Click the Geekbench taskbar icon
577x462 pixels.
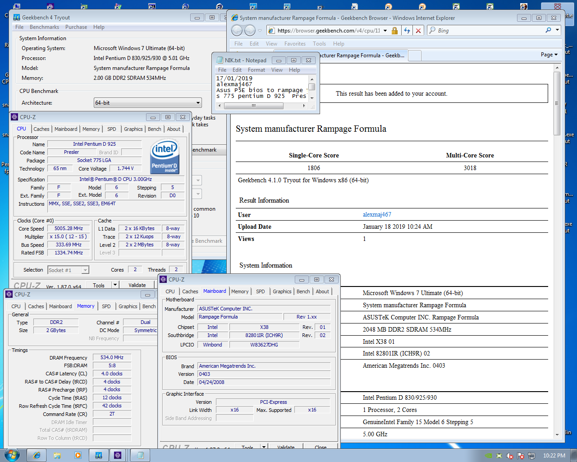click(99, 455)
